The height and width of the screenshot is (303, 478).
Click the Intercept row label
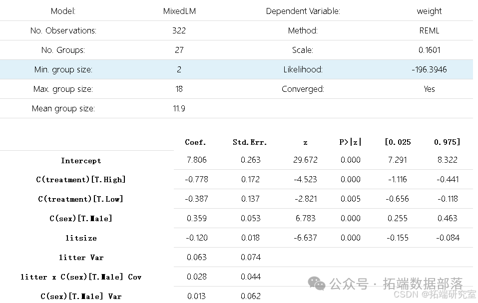[81, 160]
